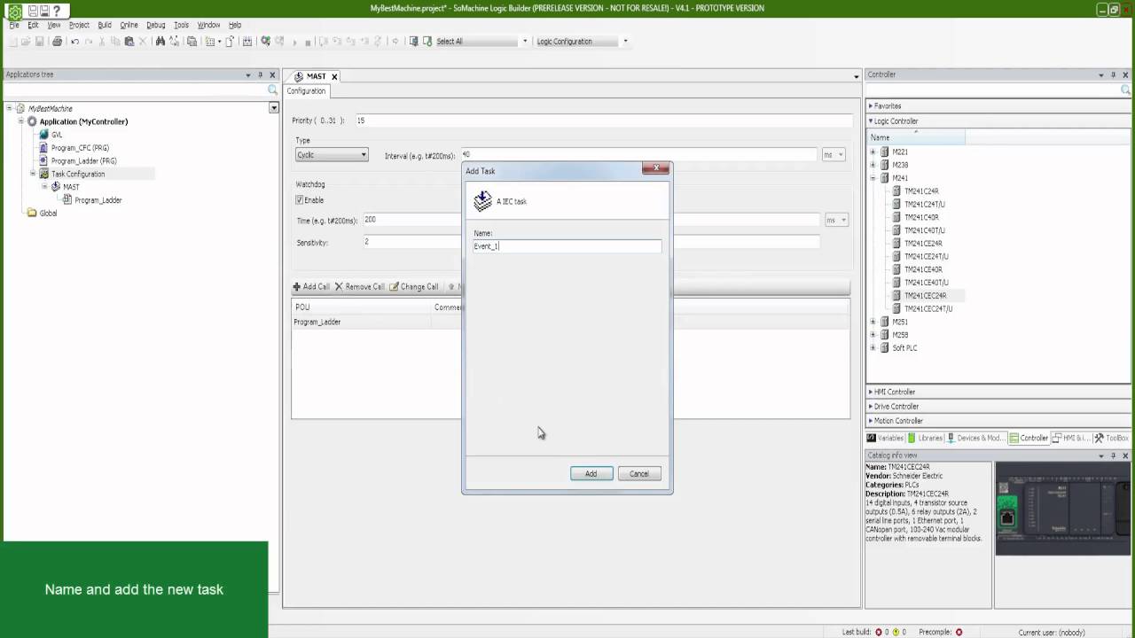Click the save disk icon in title bar

pos(32,12)
